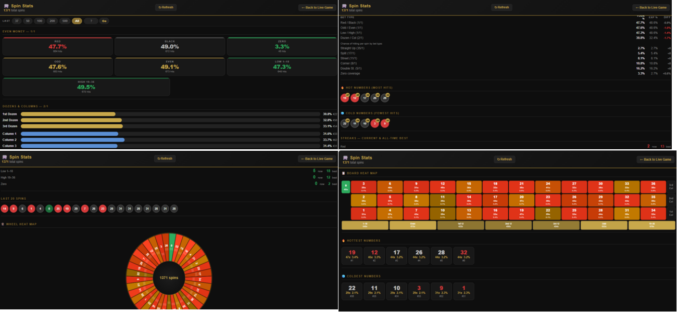Viewport: 677px width, 312px height.
Task: Click the 1st Col label on heat map
Action: click(x=671, y=213)
